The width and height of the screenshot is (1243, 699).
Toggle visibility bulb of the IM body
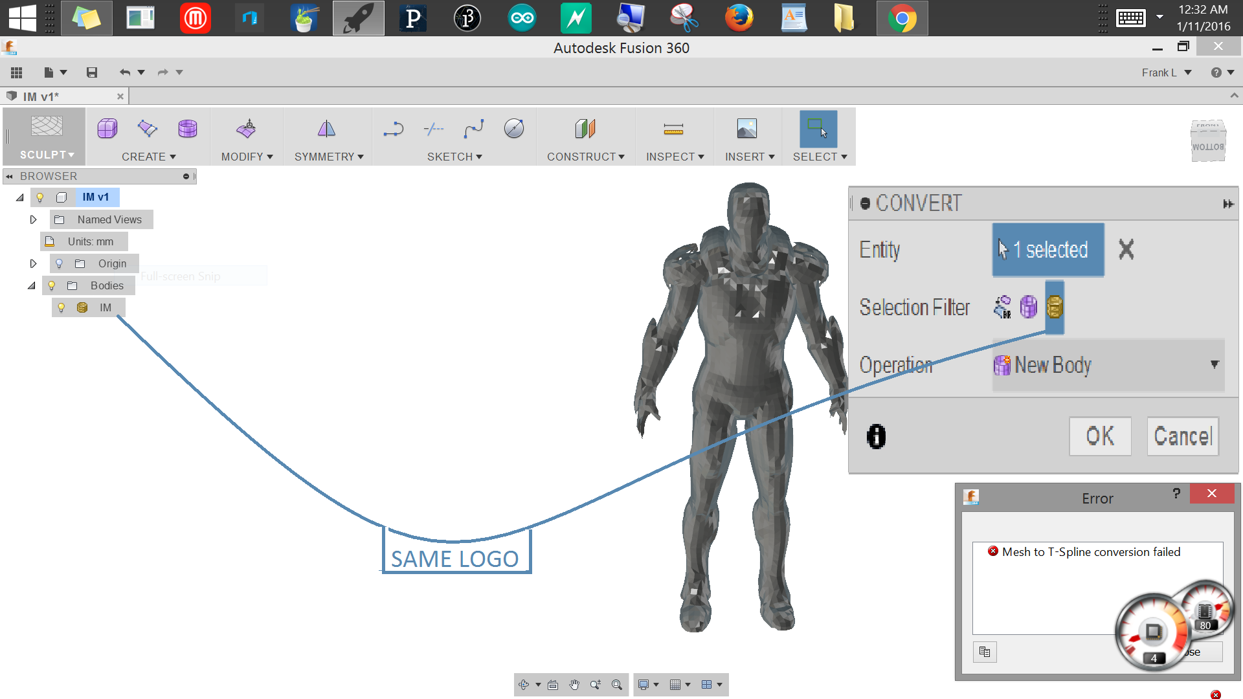(x=61, y=307)
